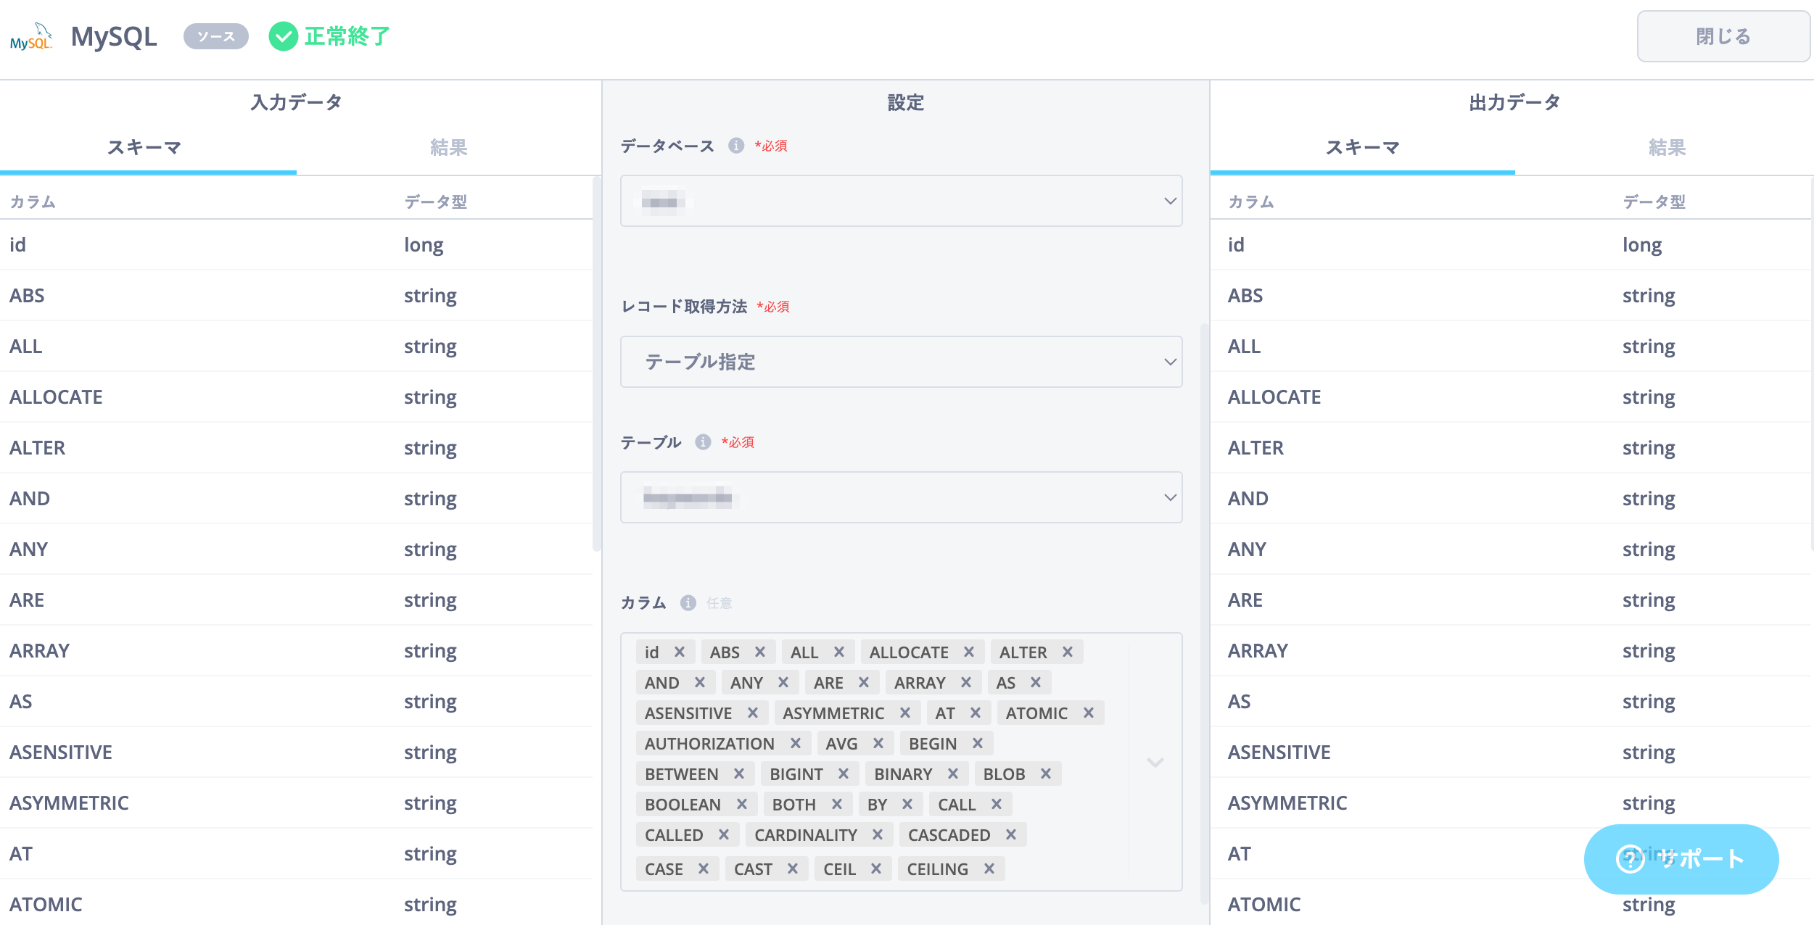The width and height of the screenshot is (1814, 925).
Task: Click the MySQL logo icon
Action: [31, 37]
